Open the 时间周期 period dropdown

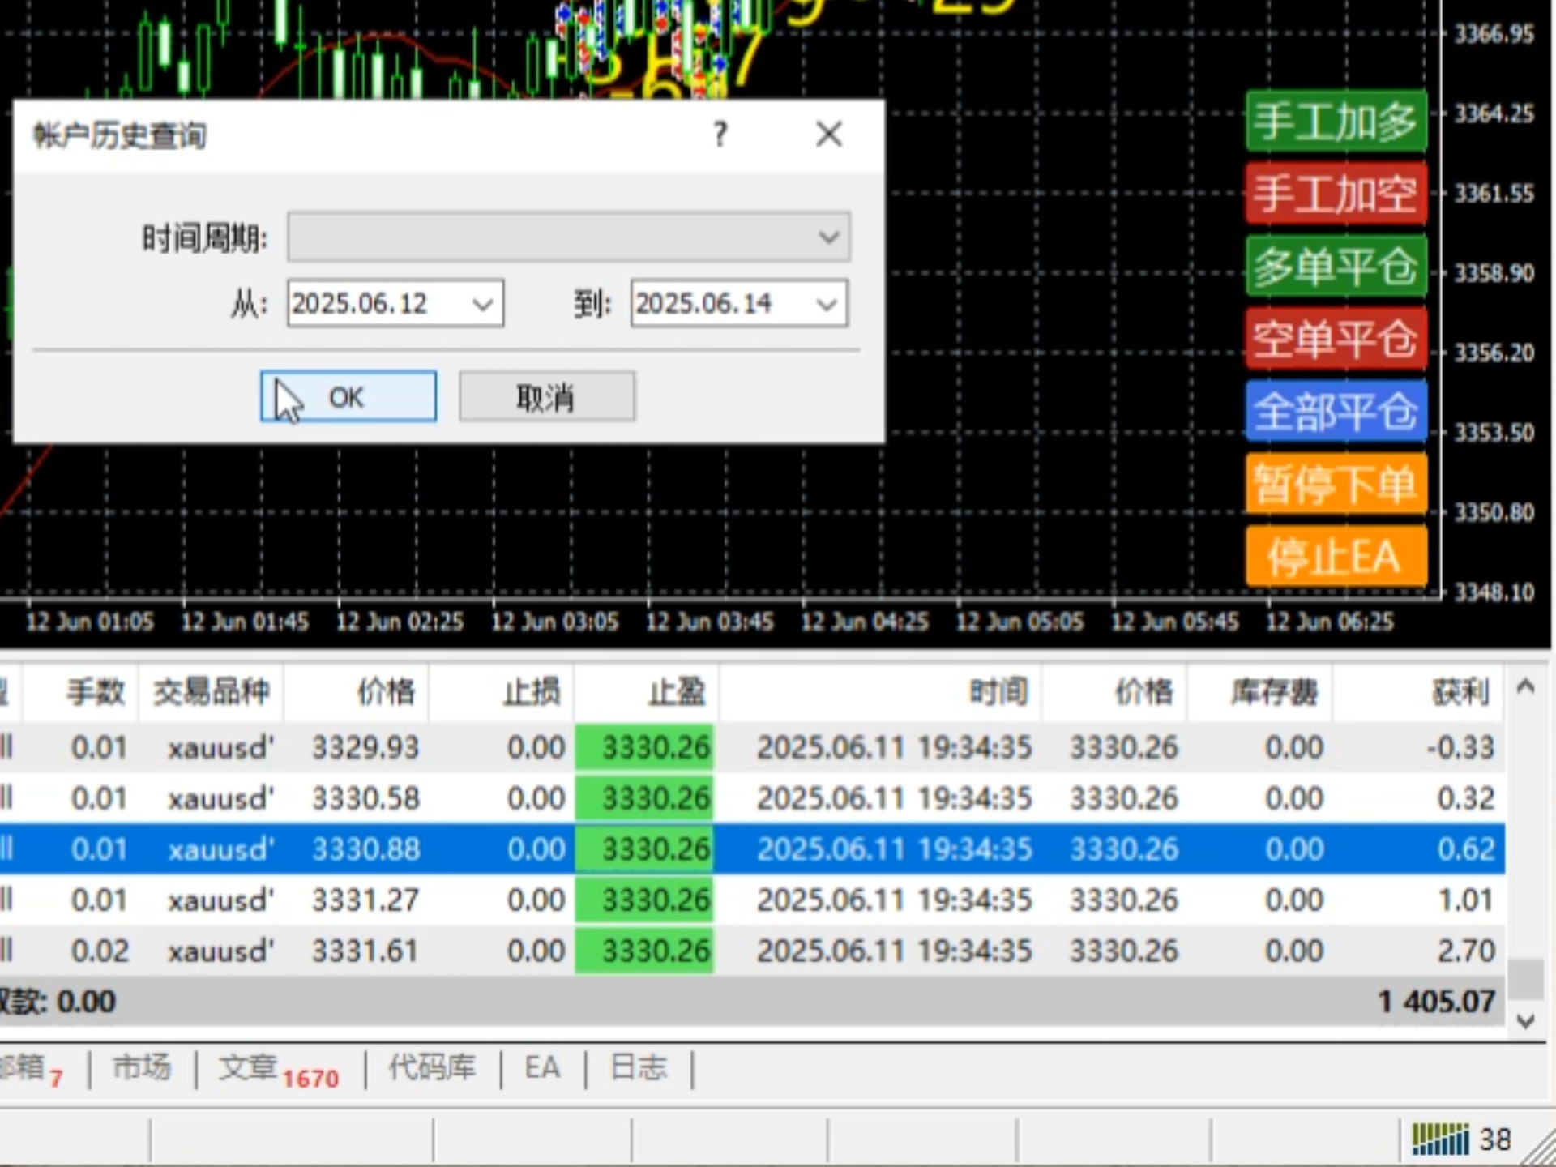pyautogui.click(x=568, y=237)
